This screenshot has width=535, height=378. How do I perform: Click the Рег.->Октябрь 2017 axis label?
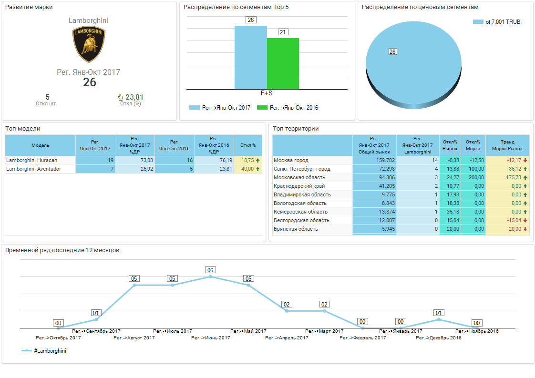58,338
